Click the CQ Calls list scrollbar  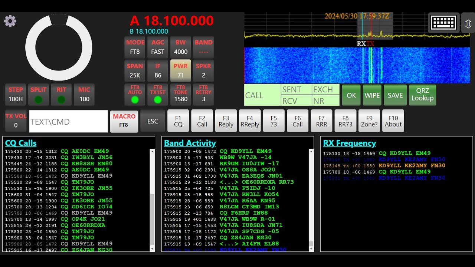pos(152,201)
